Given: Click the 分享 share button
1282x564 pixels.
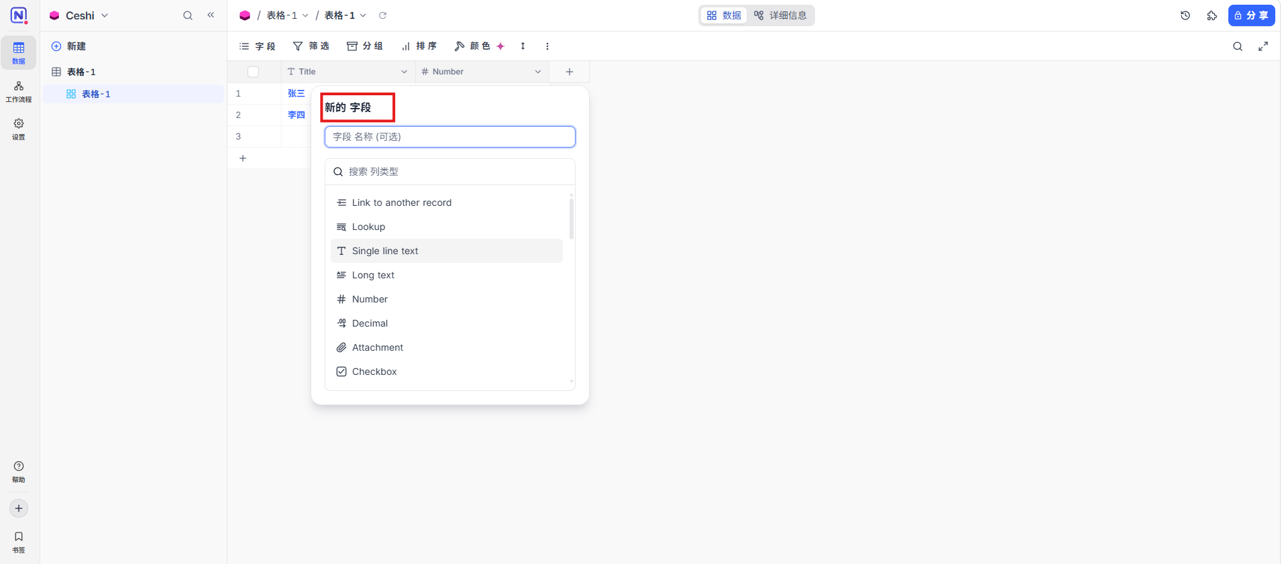Looking at the screenshot, I should click(1251, 15).
